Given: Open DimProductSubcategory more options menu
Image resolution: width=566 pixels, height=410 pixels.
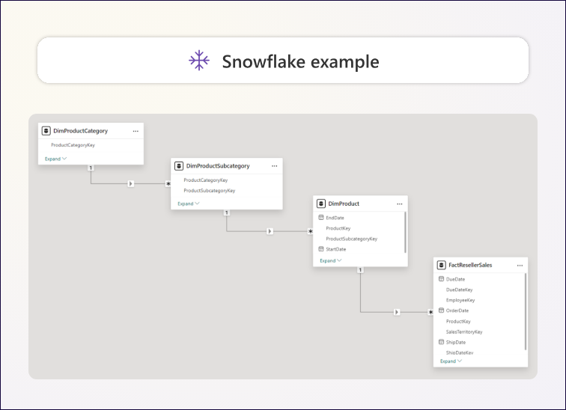Looking at the screenshot, I should [275, 166].
